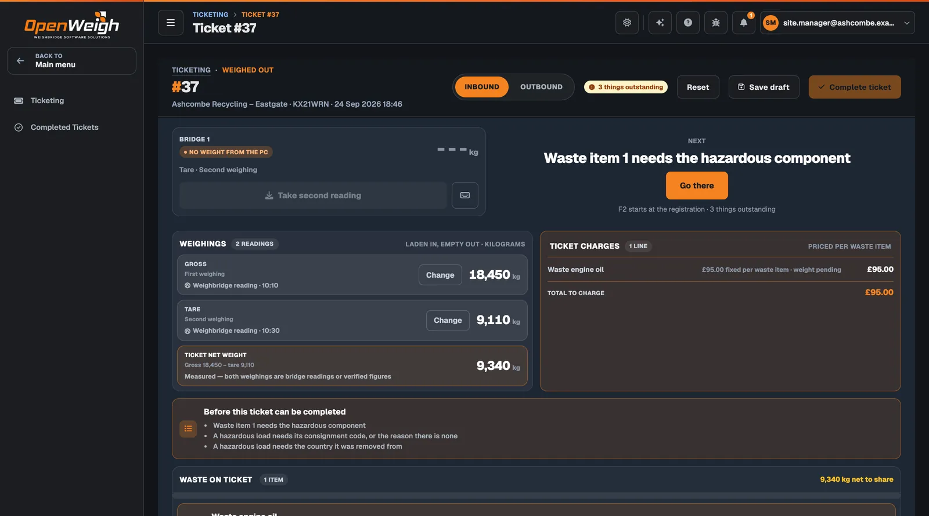The height and width of the screenshot is (516, 929).
Task: Open settings gear in top bar
Action: [627, 23]
